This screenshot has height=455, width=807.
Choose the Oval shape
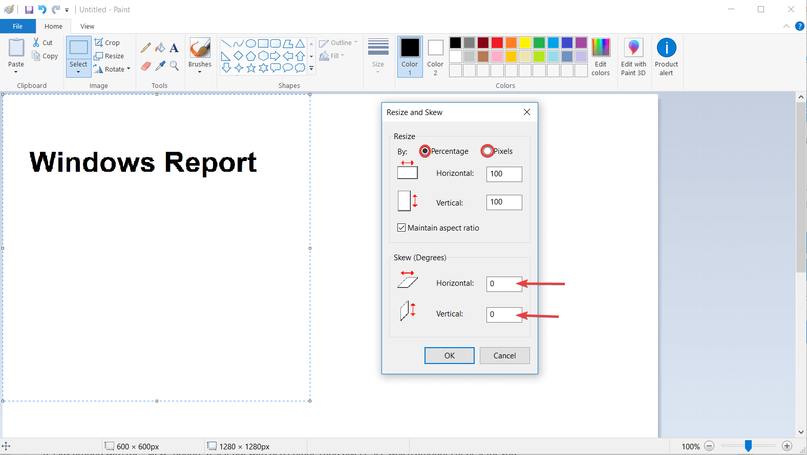click(251, 43)
